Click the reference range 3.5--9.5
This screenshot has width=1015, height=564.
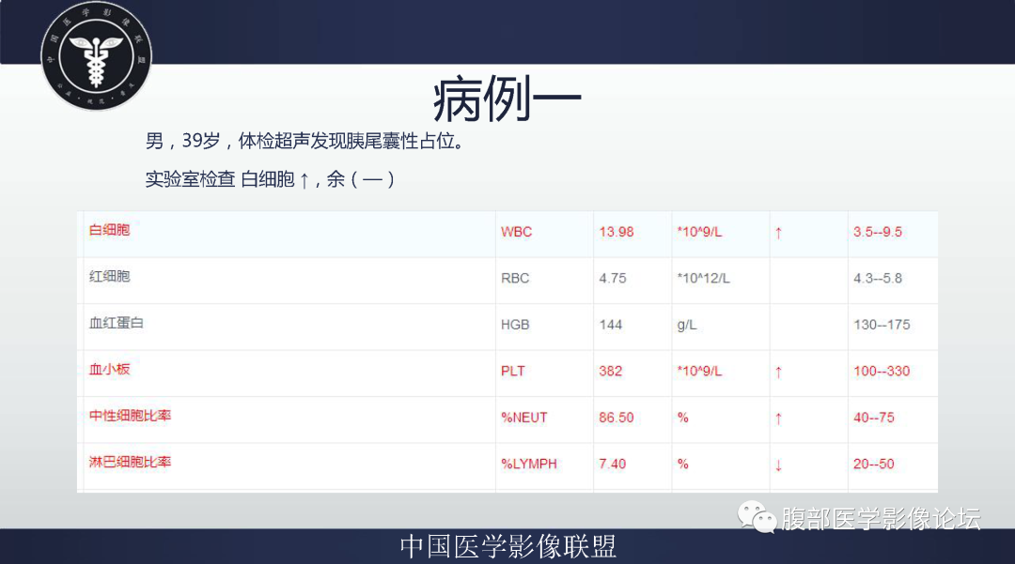pos(878,232)
